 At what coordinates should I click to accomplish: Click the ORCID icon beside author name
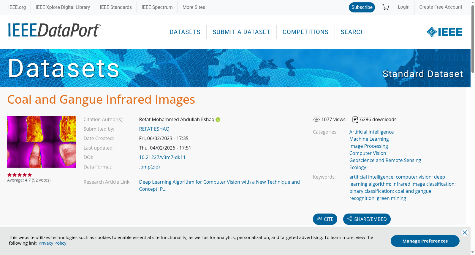(x=218, y=120)
